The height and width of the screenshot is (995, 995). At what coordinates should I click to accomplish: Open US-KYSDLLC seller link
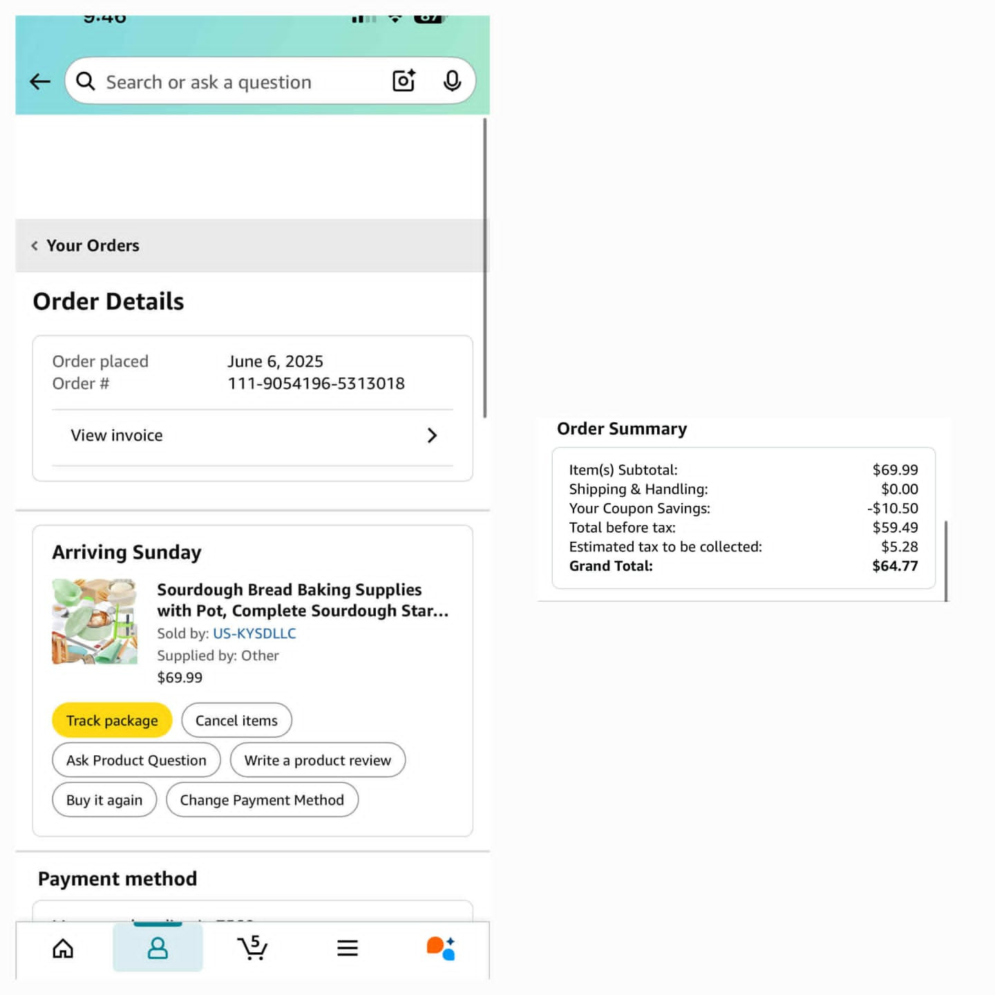pyautogui.click(x=254, y=634)
